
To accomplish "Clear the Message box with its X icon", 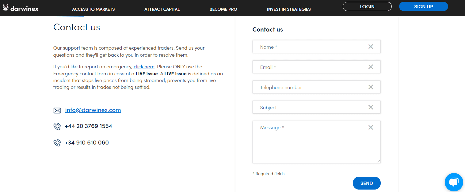I will point(371,127).
